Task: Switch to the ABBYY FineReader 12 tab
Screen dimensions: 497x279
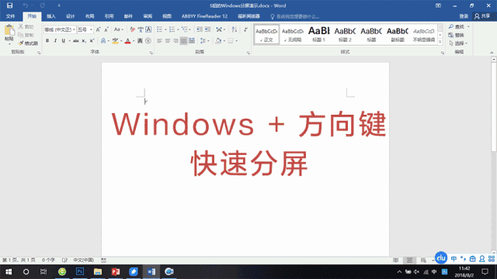Action: coord(204,16)
